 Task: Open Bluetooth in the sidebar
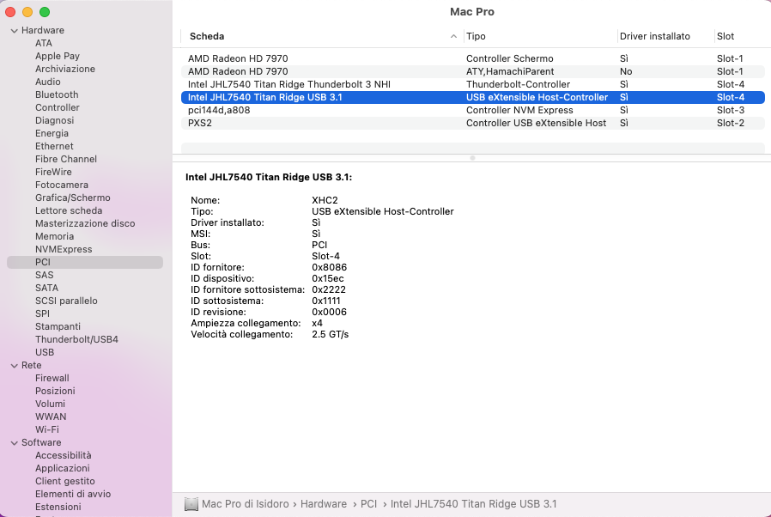click(x=57, y=94)
